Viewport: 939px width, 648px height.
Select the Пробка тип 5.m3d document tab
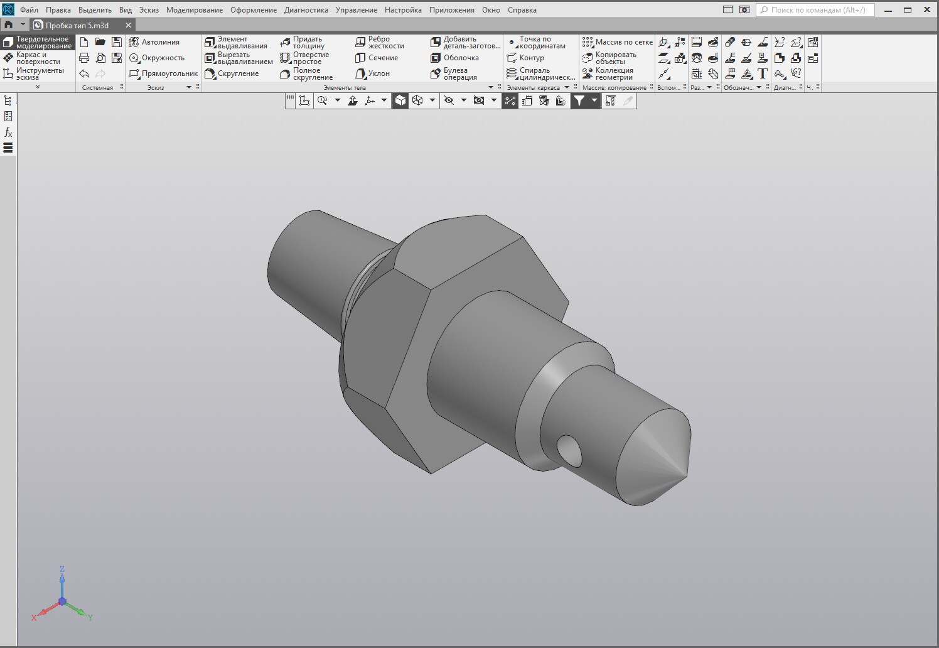point(77,25)
